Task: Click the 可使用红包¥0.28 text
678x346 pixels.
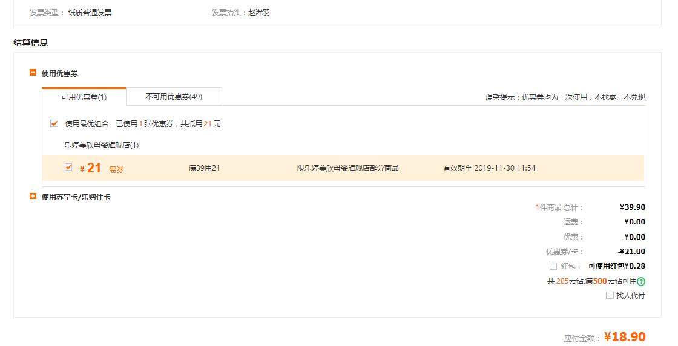Action: tap(617, 266)
